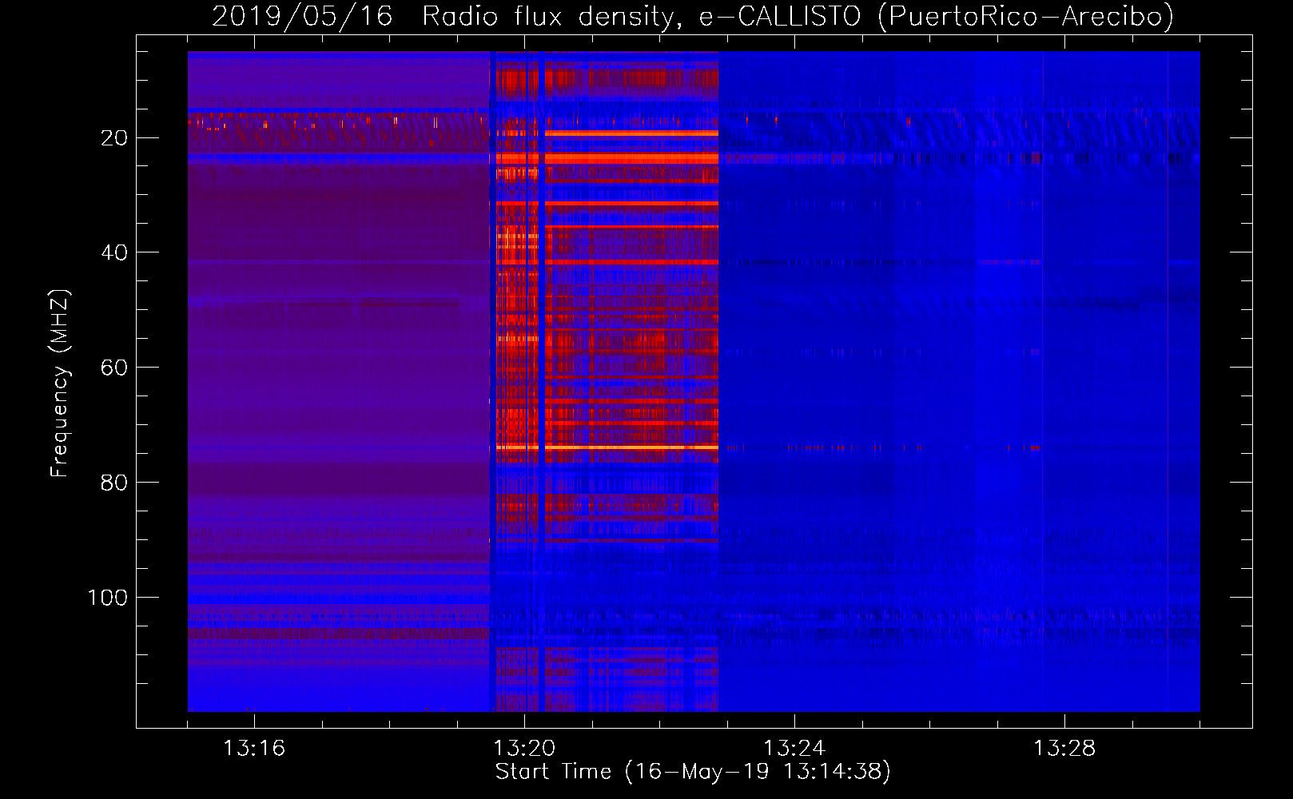
Task: Click the plot title 'Radio flux density, e-CALLISTO'
Action: click(641, 16)
